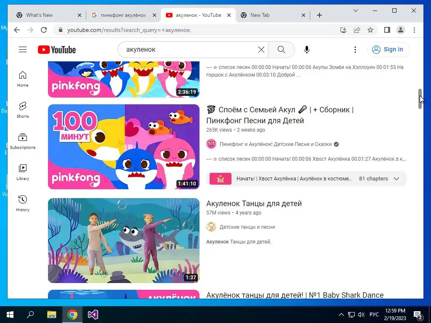Close the What's New tab
The height and width of the screenshot is (323, 431).
(80, 15)
